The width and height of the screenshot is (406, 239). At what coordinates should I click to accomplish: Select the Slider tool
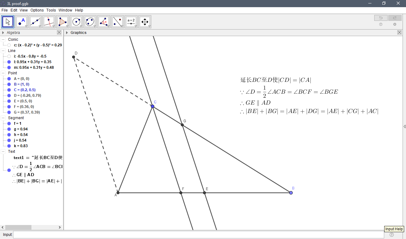[x=131, y=21]
